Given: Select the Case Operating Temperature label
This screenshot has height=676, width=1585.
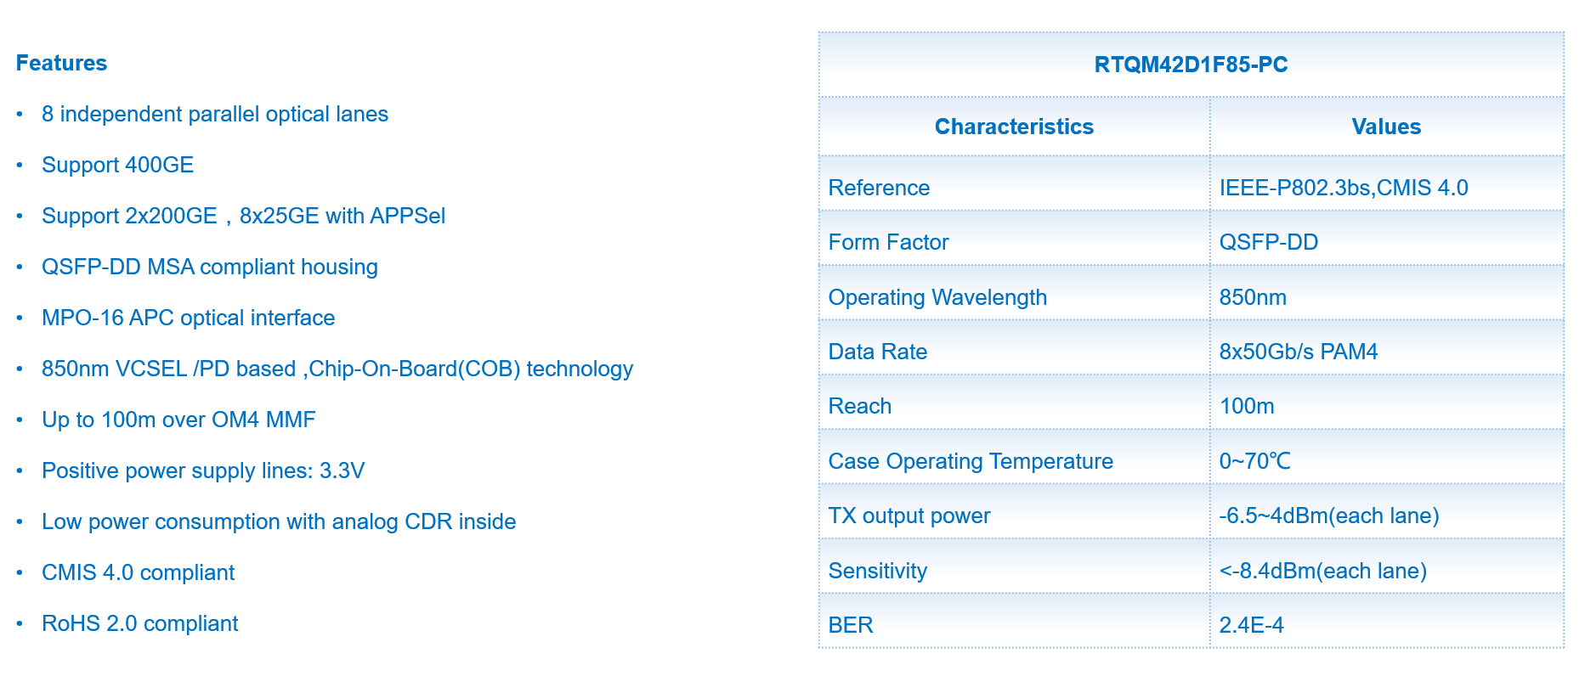Looking at the screenshot, I should [x=970, y=461].
